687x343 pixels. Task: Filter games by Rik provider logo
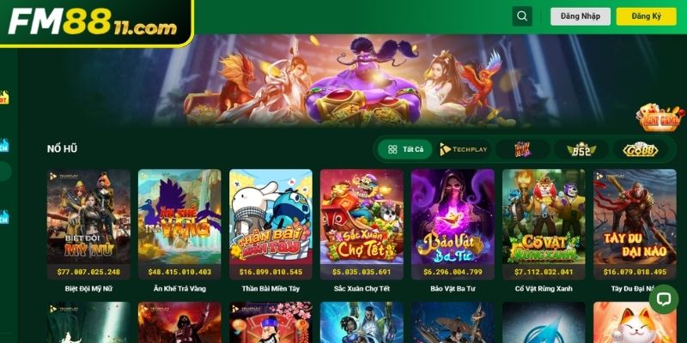[x=522, y=149]
